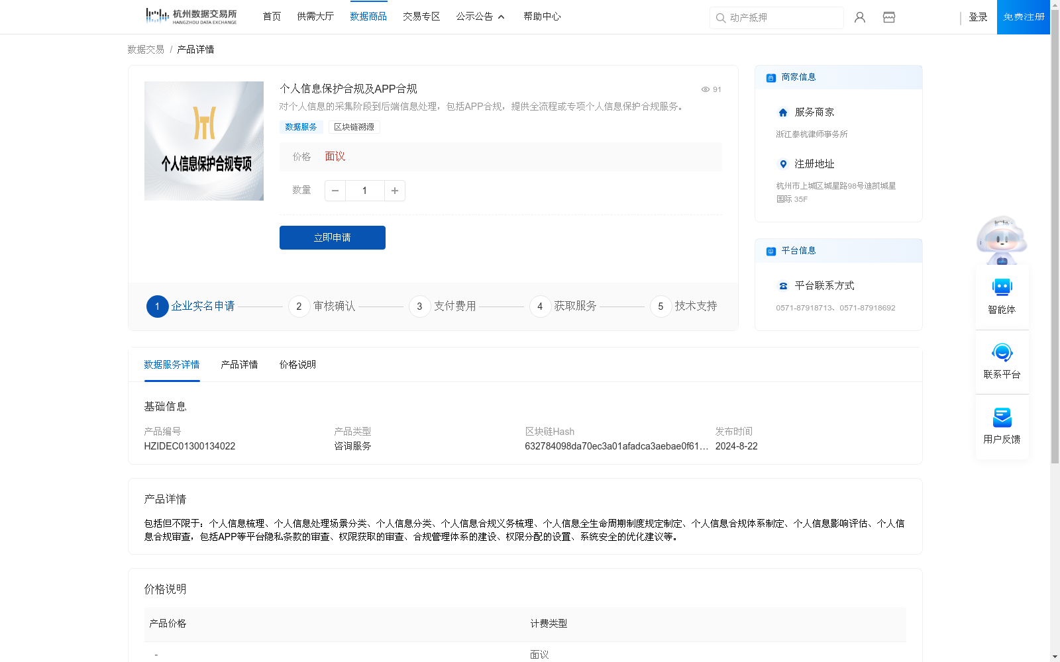The height and width of the screenshot is (662, 1060).
Task: Open the 联系平台 headset icon
Action: 1002,352
